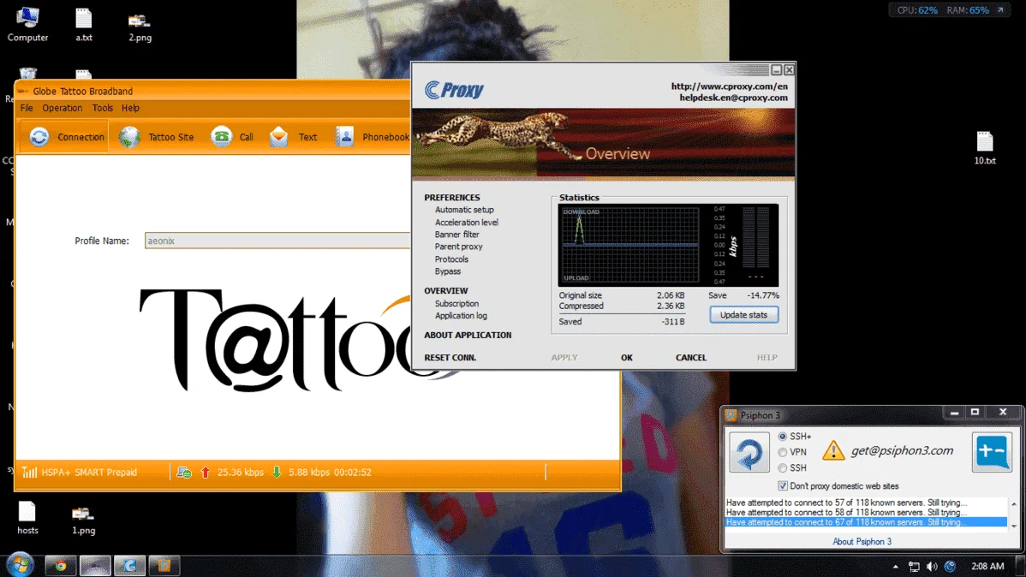Image resolution: width=1026 pixels, height=577 pixels.
Task: Click the Psiphon warning triangle icon
Action: (x=833, y=450)
